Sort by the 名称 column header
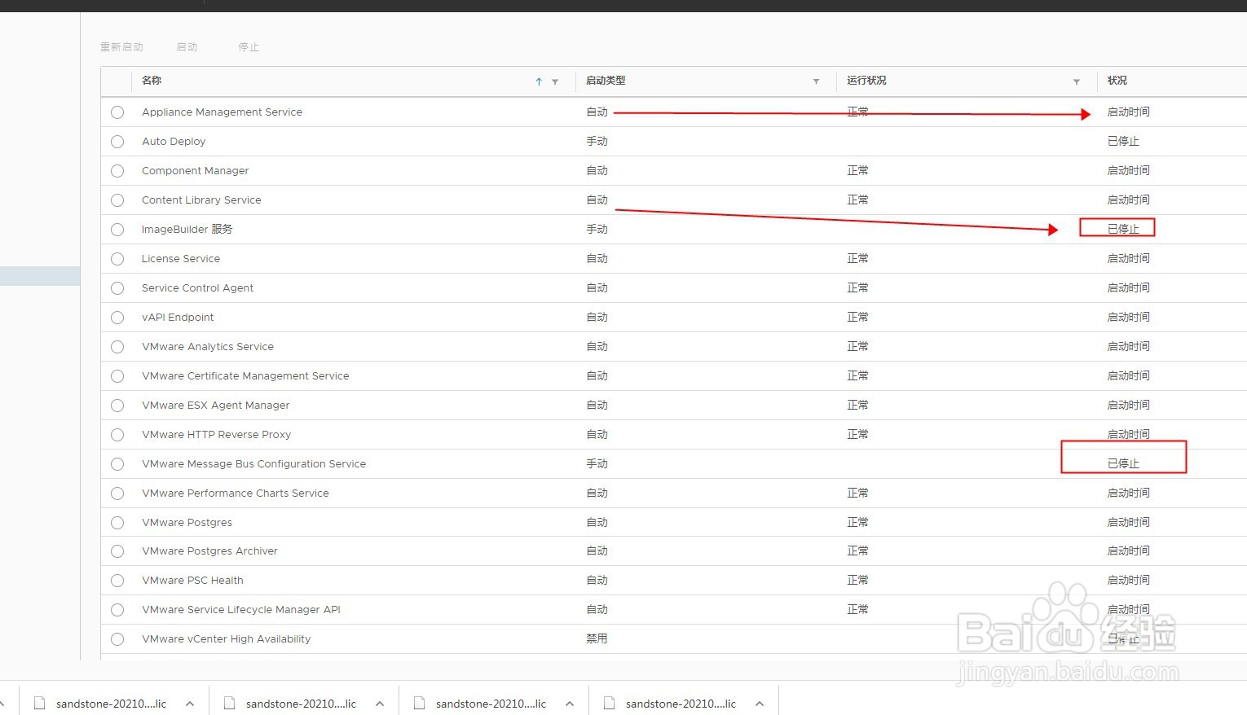This screenshot has height=715, width=1247. click(x=152, y=81)
